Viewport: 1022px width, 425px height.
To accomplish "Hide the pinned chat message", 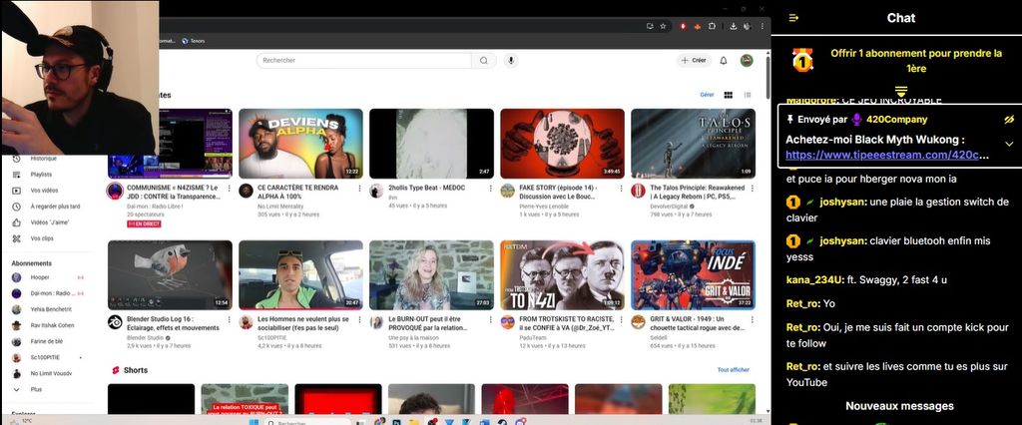I will point(1008,119).
